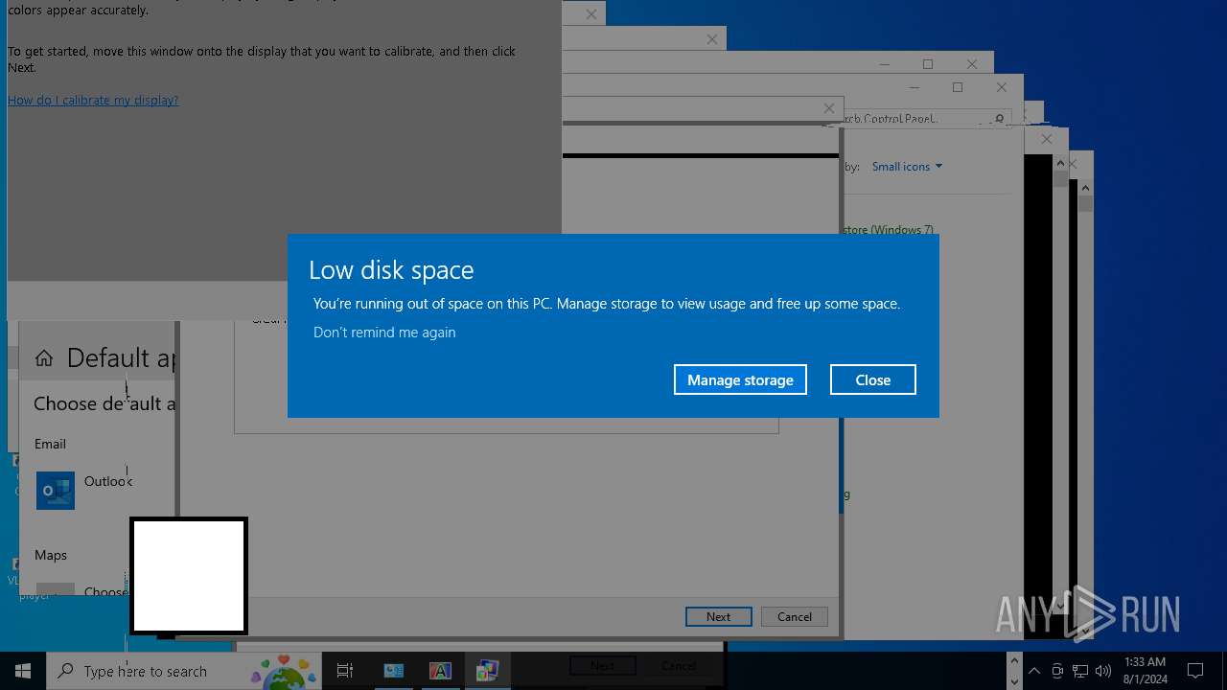The width and height of the screenshot is (1227, 690).
Task: Select the Outlook label under Email
Action: [107, 481]
